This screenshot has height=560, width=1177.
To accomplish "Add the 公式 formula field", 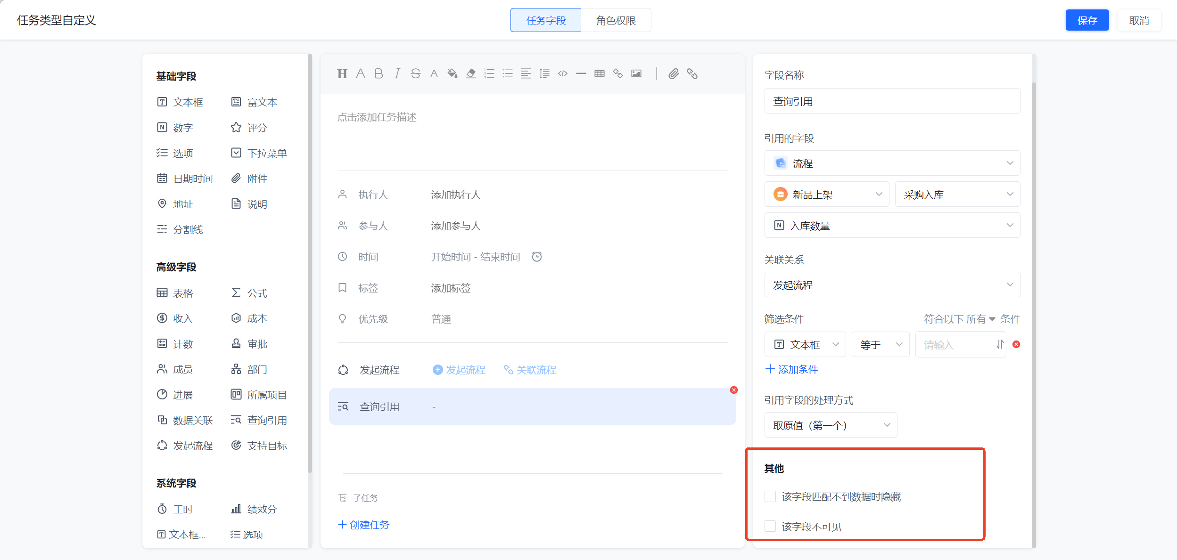I will click(249, 293).
